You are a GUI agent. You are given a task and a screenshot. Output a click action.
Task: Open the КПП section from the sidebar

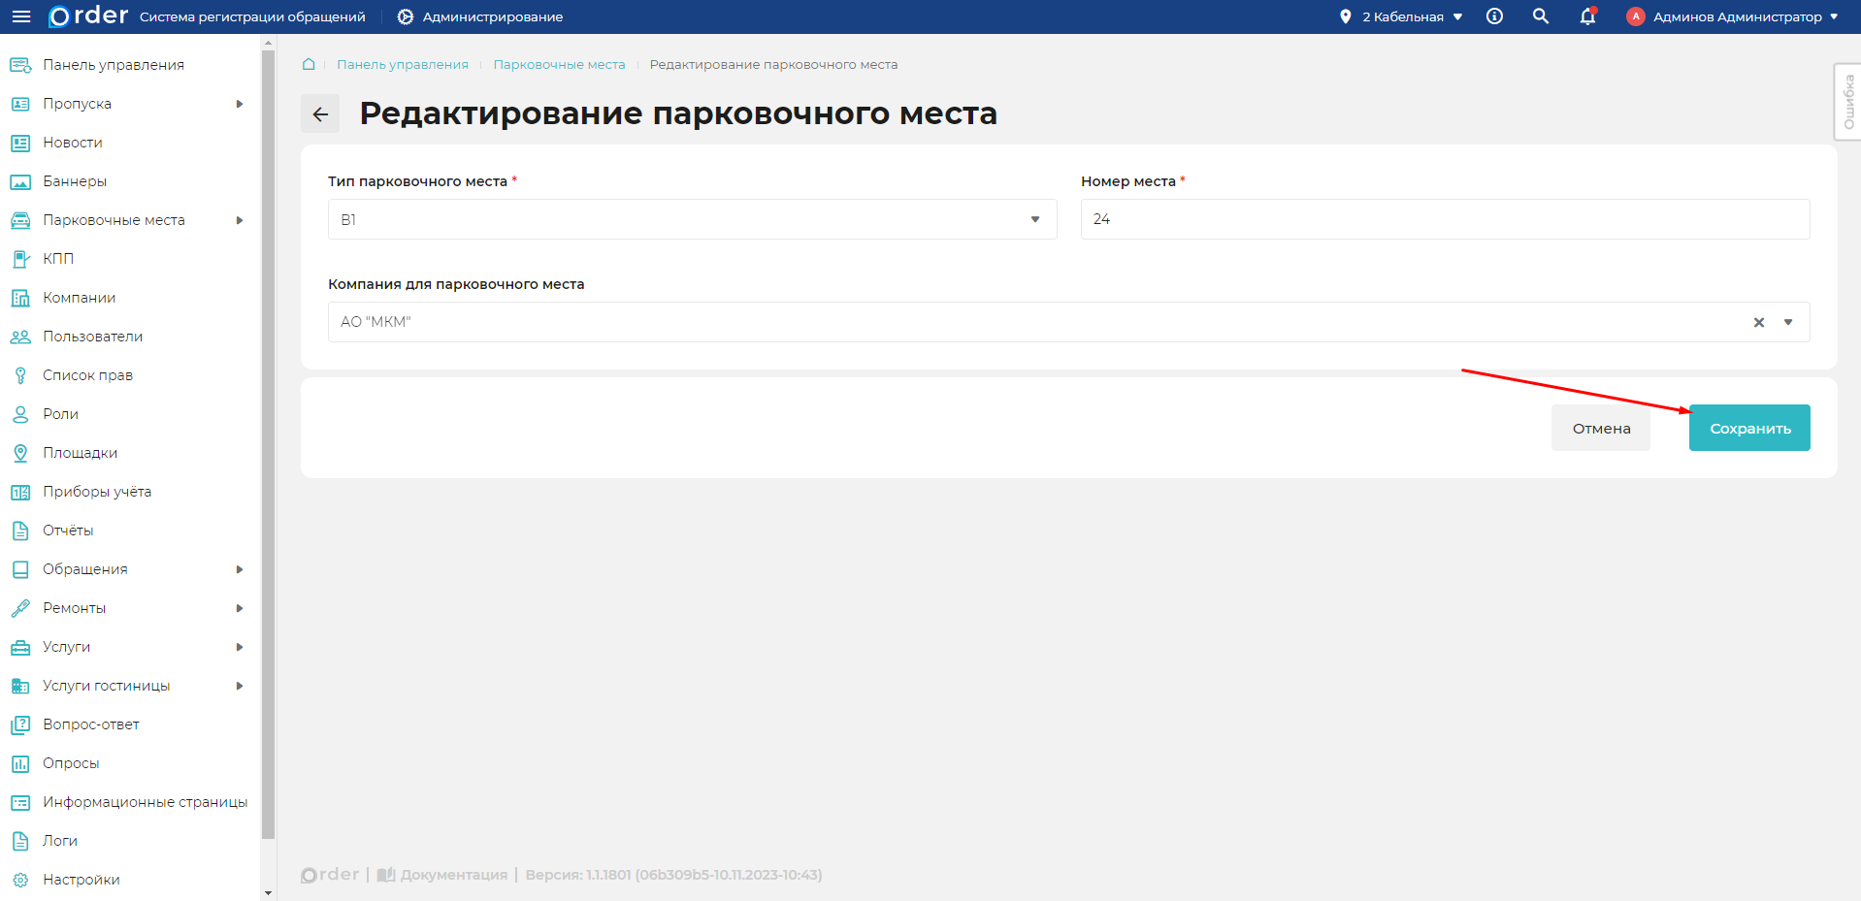pyautogui.click(x=20, y=258)
